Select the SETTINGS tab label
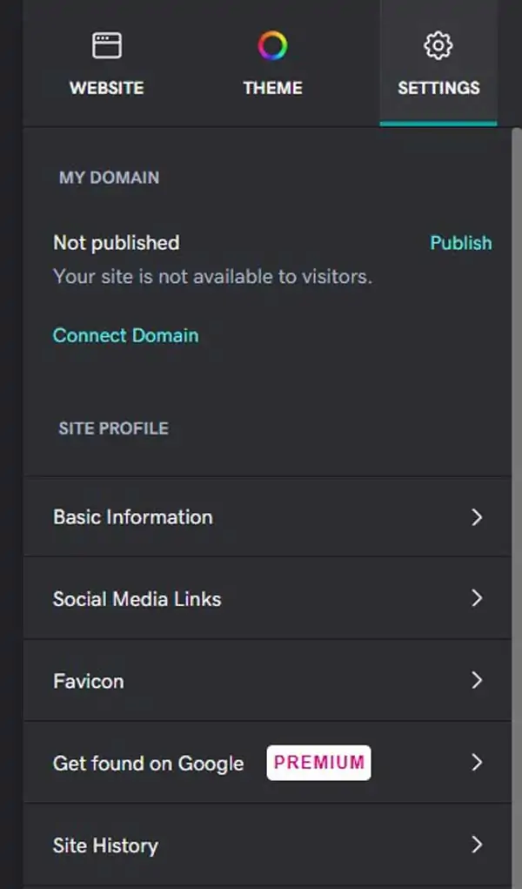 [438, 88]
